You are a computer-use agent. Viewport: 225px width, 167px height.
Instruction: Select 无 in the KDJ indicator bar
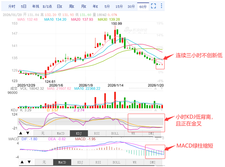43,133
